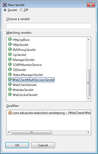Screen dimensions: 98x154
Task: Select the JSP radio button
Action: point(21,10)
